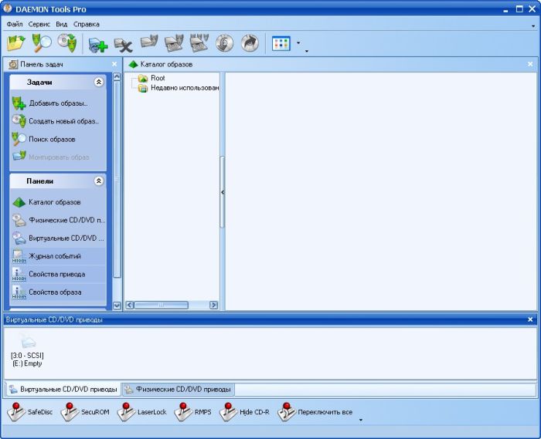The width and height of the screenshot is (541, 439).
Task: Click the disc burn toolbar icon
Action: point(225,43)
